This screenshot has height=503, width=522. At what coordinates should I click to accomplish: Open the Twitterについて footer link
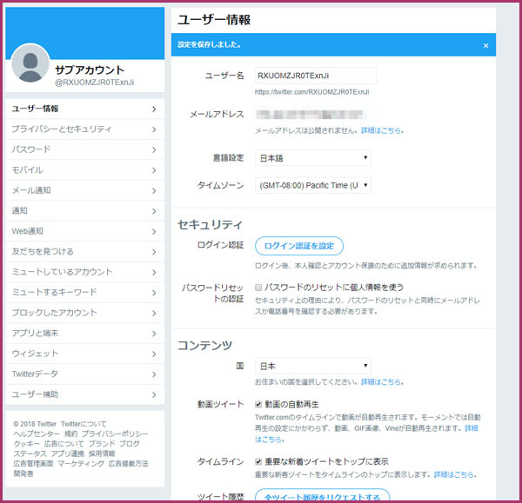(x=84, y=424)
